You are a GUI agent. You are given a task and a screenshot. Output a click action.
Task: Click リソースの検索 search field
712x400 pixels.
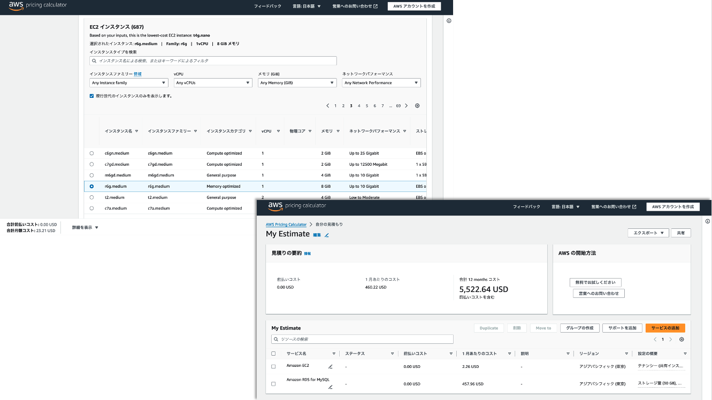[362, 339]
